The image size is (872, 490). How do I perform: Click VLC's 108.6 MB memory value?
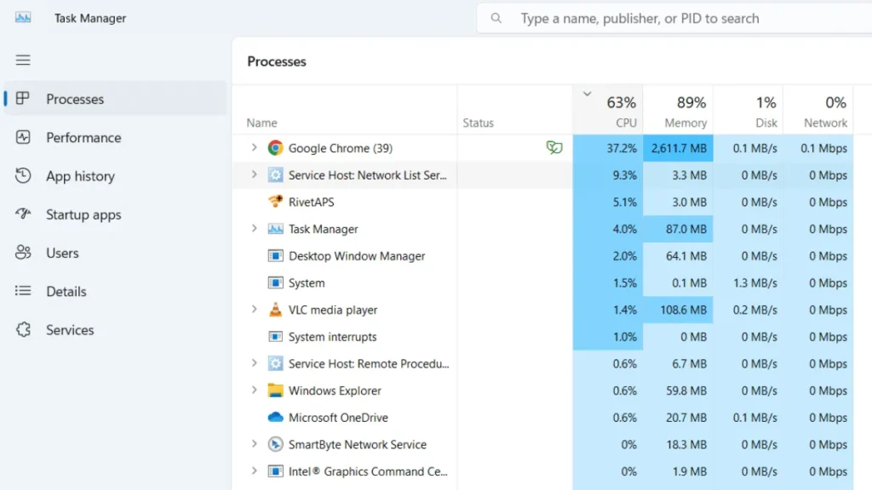(684, 310)
